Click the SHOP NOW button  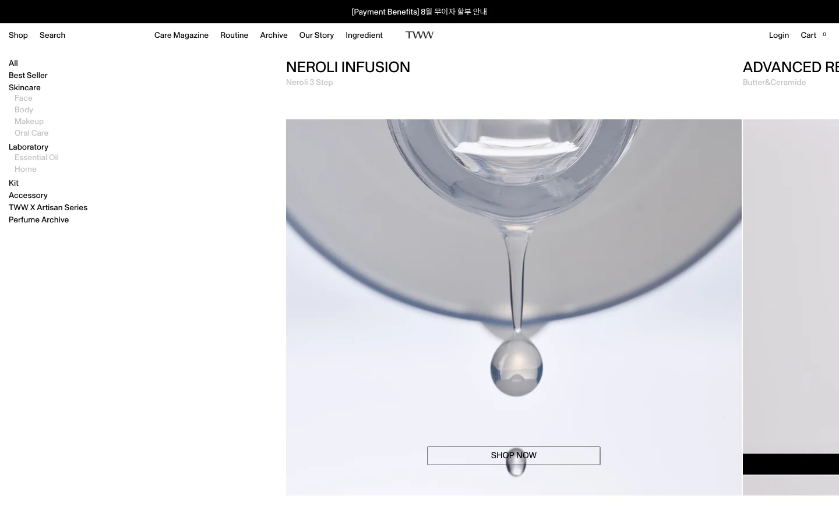click(x=513, y=456)
